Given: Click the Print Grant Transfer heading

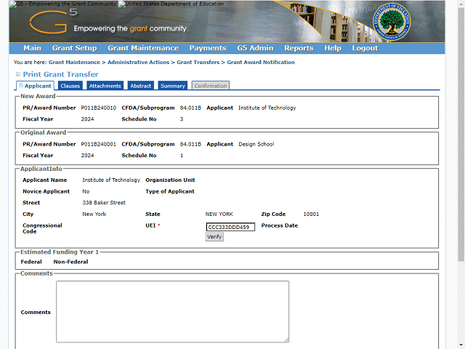Looking at the screenshot, I should point(60,74).
